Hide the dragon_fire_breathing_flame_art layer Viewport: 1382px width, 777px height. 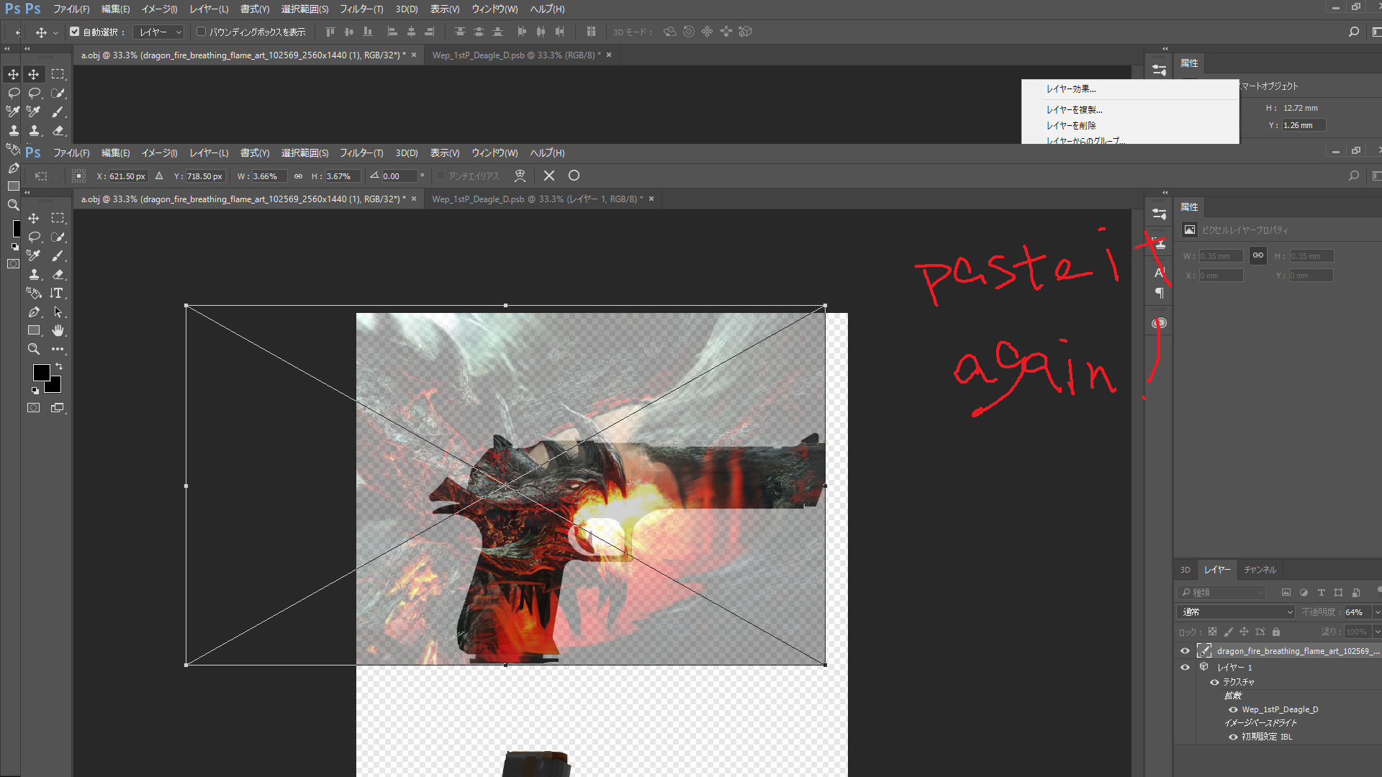[1185, 650]
